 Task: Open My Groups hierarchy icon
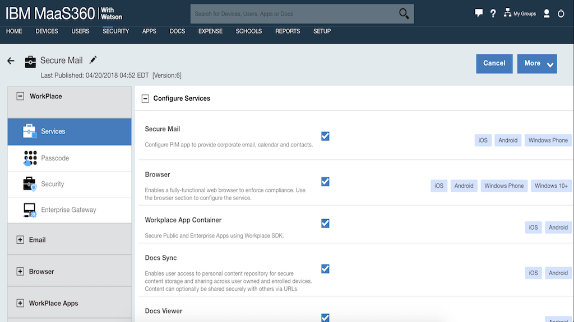[508, 13]
